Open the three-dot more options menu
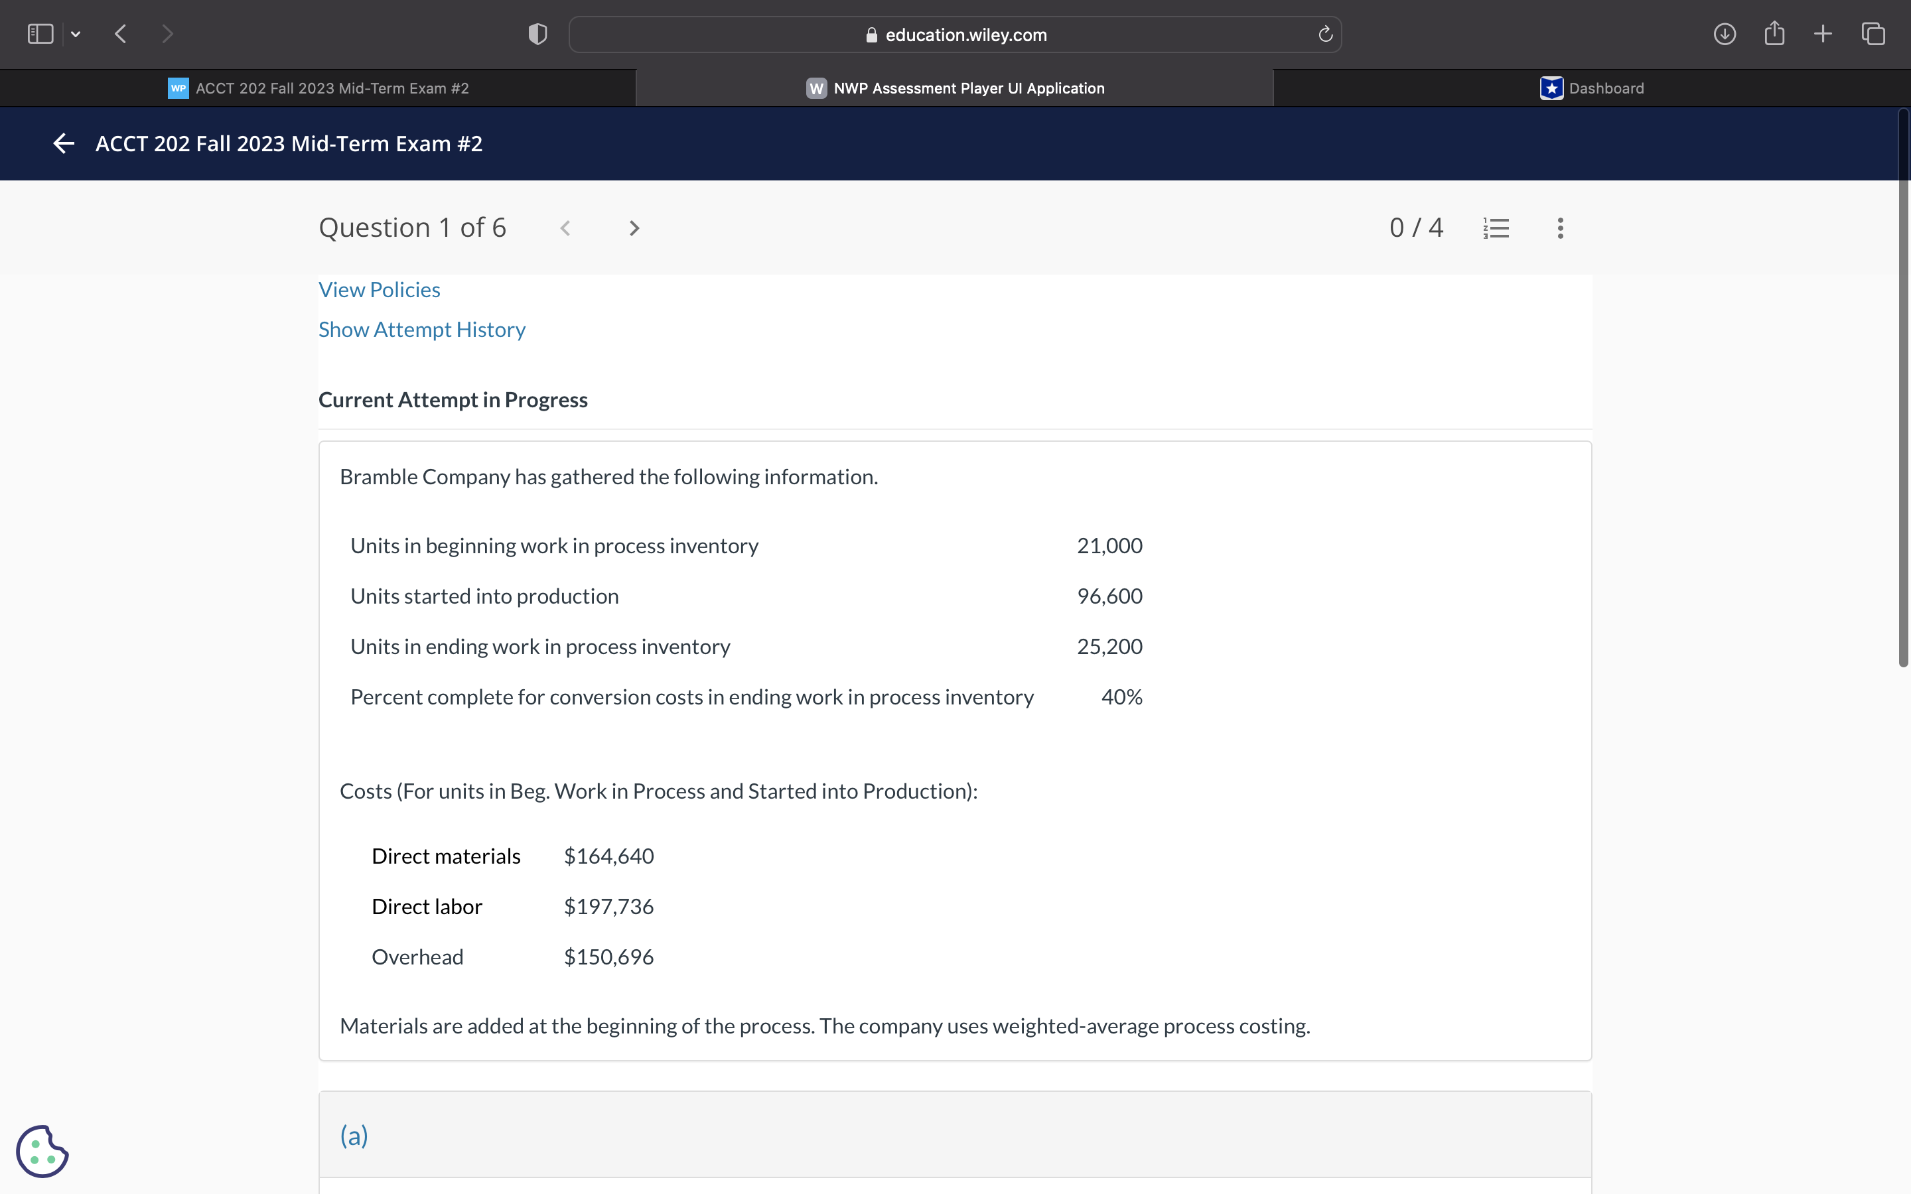This screenshot has height=1194, width=1911. [x=1559, y=228]
